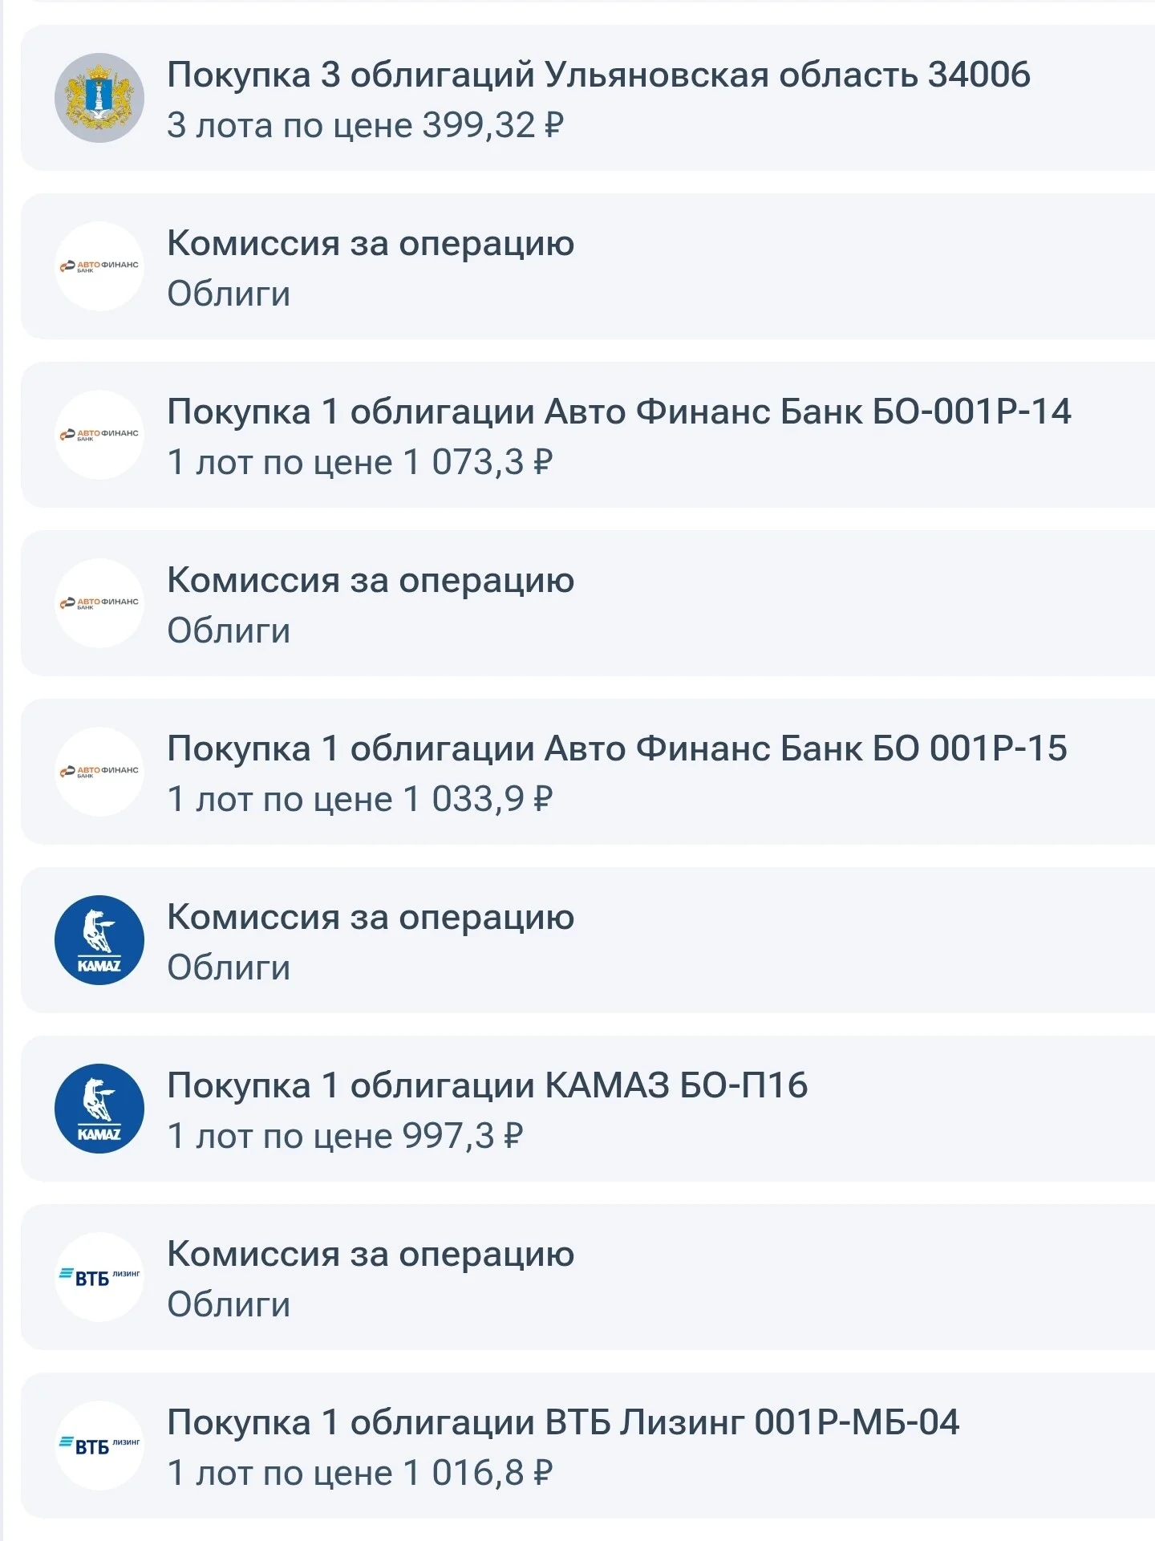Select the ВТБ Лизинг Комиссия за операцию entry
This screenshot has width=1155, height=1541.
pyautogui.click(x=588, y=1277)
